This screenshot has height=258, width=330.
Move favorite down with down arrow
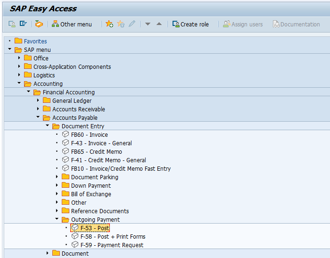[x=148, y=24]
